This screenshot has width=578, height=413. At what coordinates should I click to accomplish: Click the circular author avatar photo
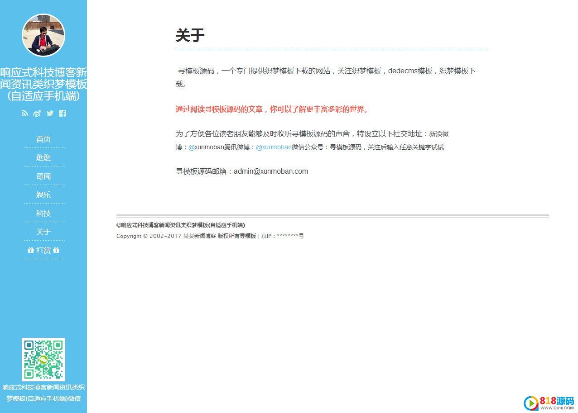43,35
